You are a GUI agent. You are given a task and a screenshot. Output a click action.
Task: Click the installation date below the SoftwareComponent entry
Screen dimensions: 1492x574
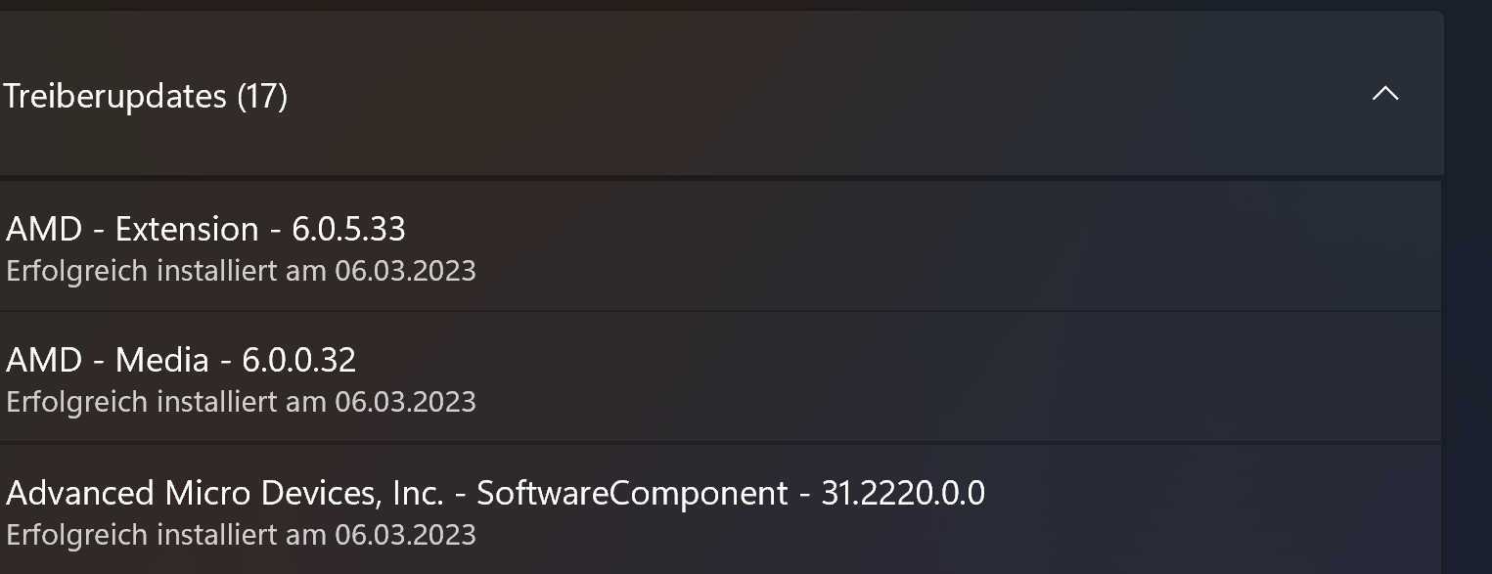(x=240, y=535)
